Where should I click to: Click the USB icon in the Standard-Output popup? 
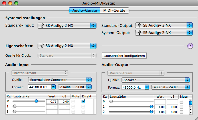click(140, 25)
